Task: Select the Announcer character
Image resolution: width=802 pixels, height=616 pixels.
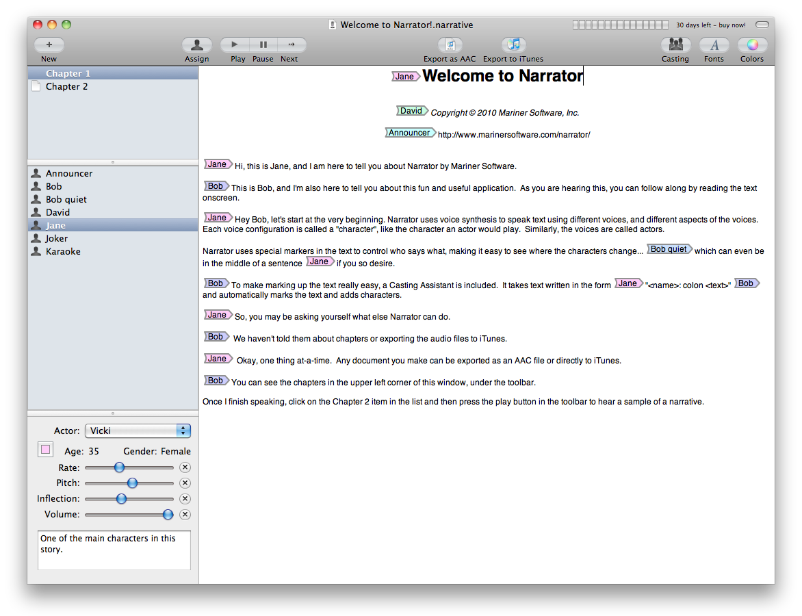Action: [112, 173]
